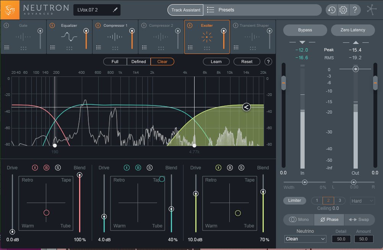Adjust the L/R pan slider handle
The image size is (383, 250).
[x=354, y=182]
